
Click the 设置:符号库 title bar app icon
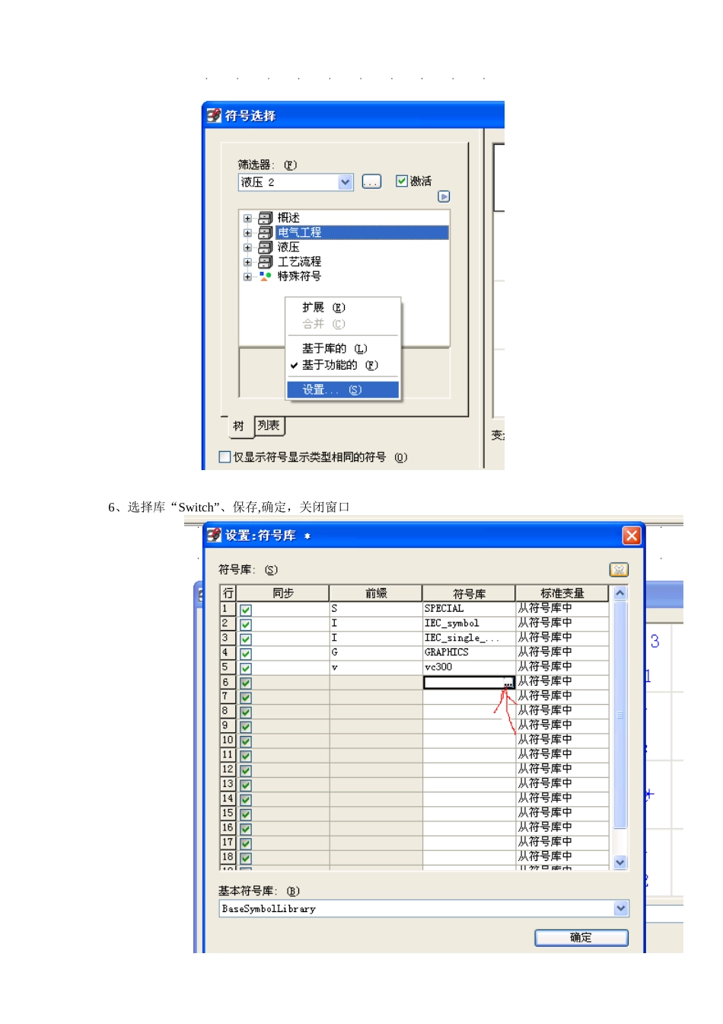point(214,535)
